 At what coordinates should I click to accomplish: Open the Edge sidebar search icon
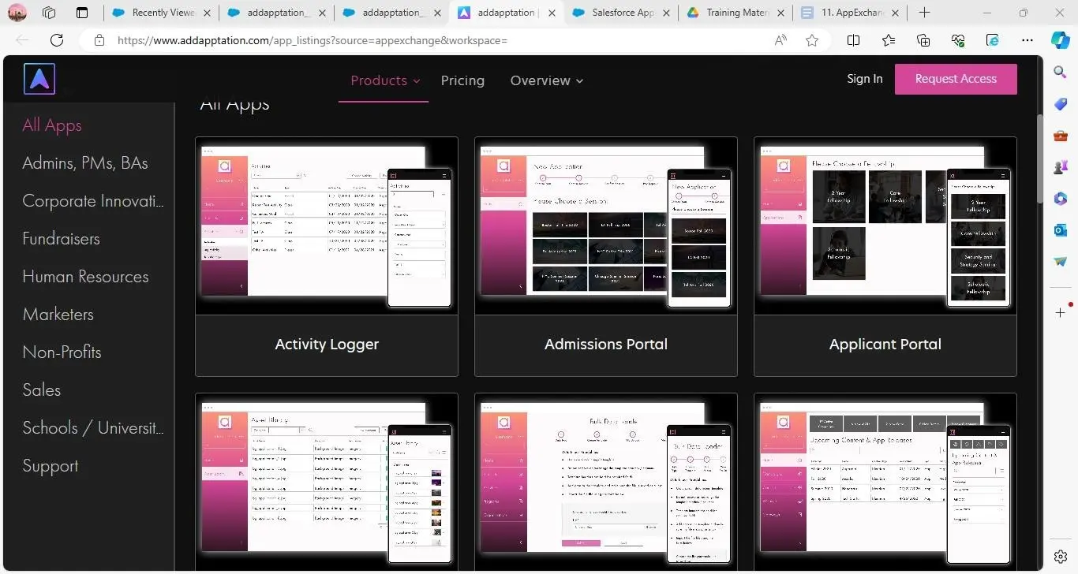pyautogui.click(x=1061, y=72)
